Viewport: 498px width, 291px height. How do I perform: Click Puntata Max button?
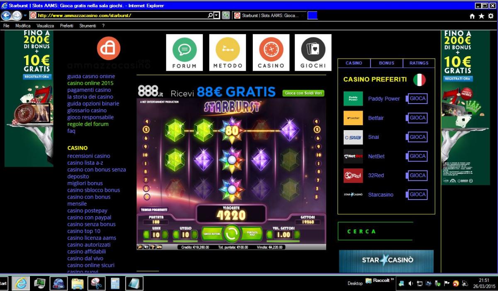point(252,234)
